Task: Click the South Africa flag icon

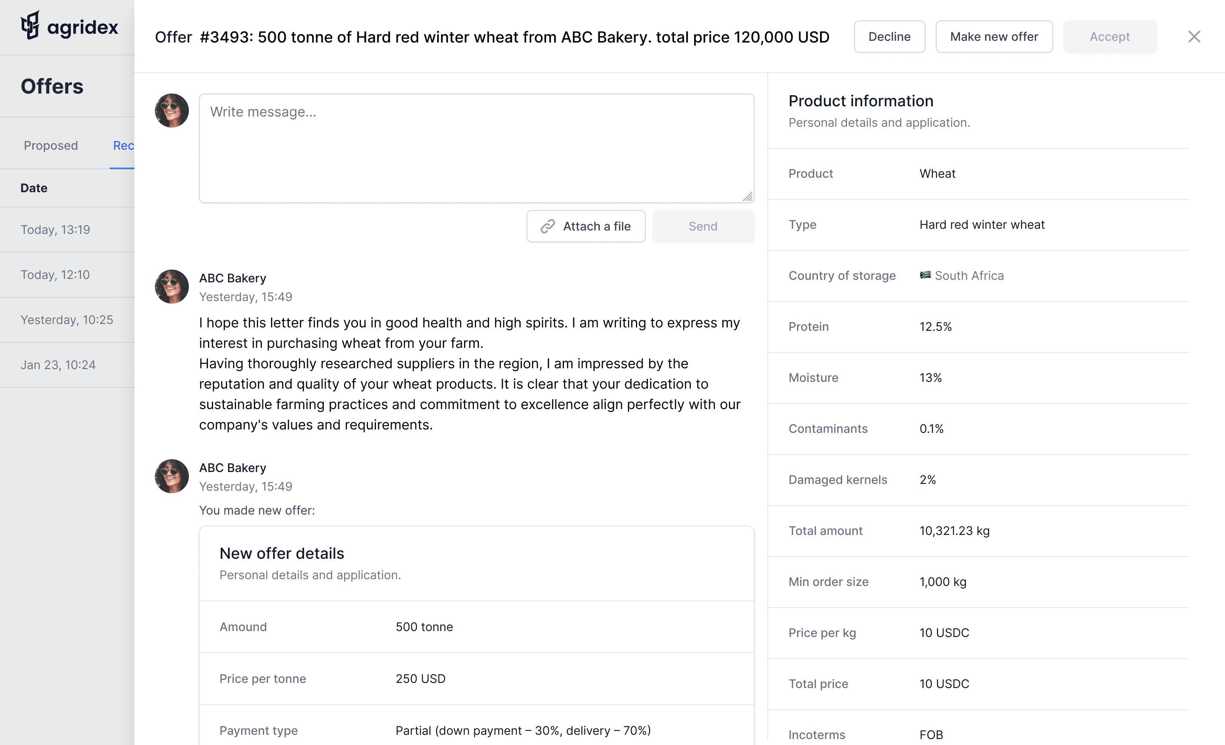Action: click(x=925, y=276)
